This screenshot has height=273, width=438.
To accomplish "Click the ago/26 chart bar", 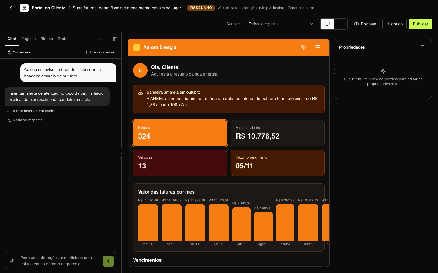I will pos(263,226).
